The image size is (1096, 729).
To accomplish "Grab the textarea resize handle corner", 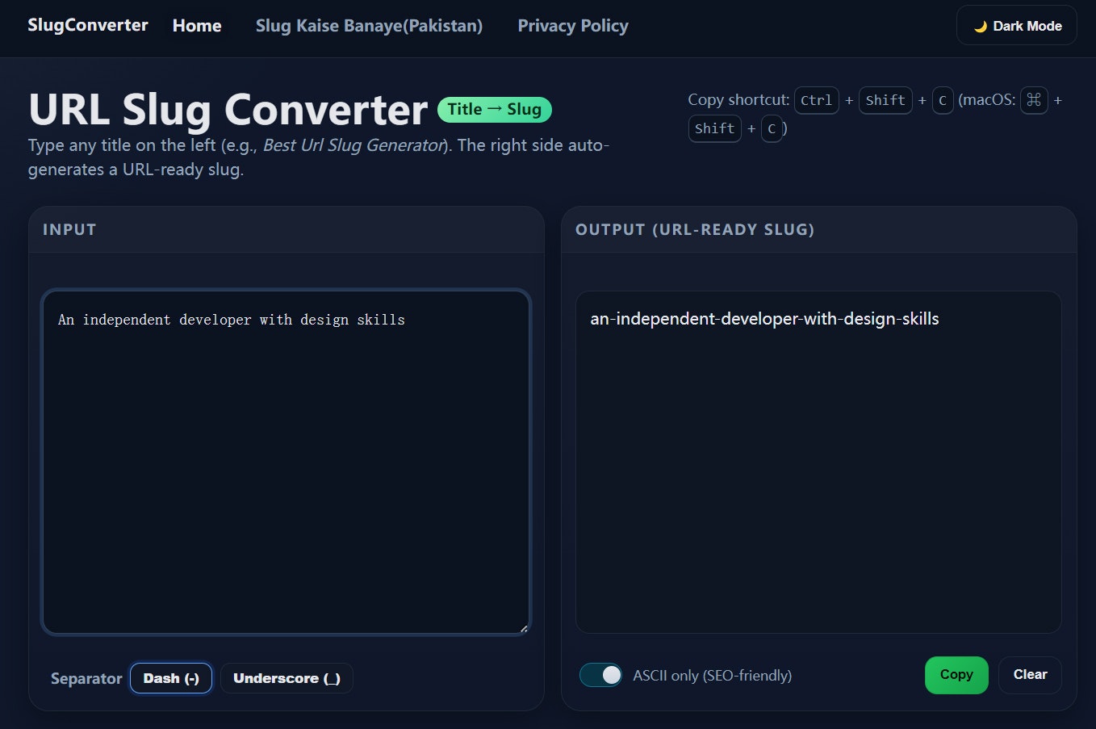I will 524,628.
